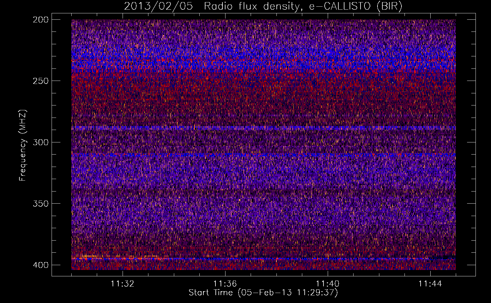Click the "Start Time (05-Feb-13 11:29:37)" label

tap(263, 293)
